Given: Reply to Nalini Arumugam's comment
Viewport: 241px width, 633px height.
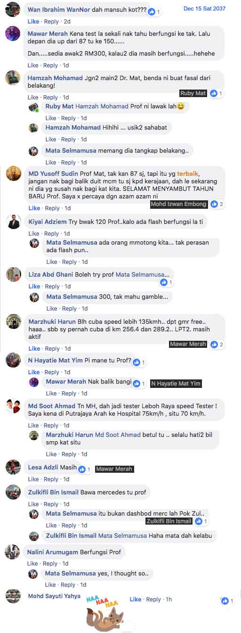Looking at the screenshot, I should 50,564.
